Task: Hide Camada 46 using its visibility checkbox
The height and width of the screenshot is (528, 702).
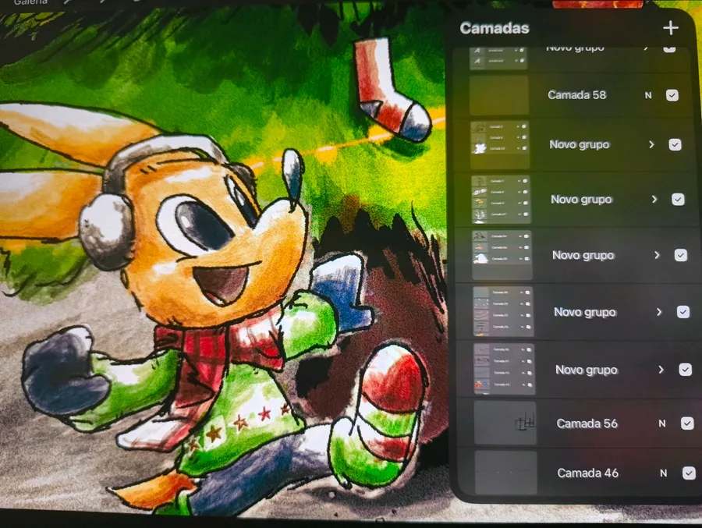Action: tap(689, 473)
